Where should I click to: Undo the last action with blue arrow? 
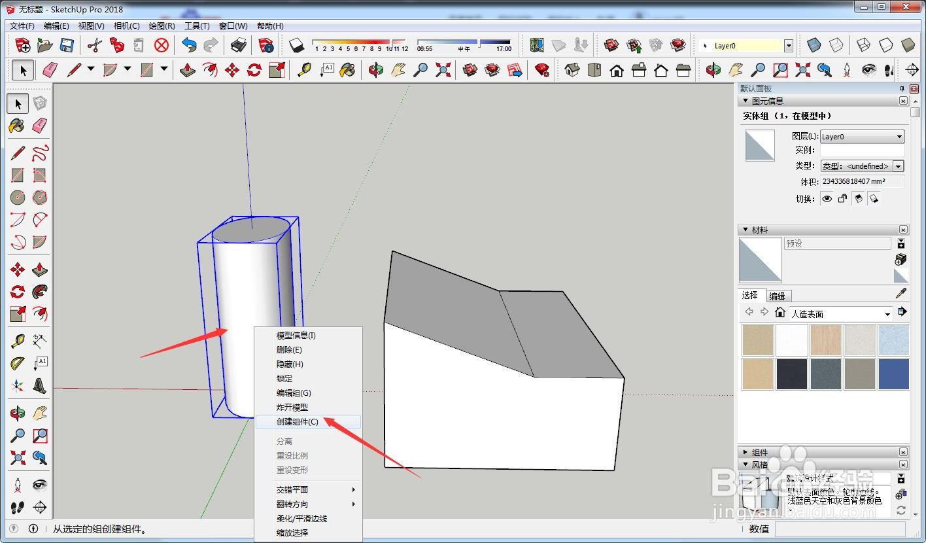pyautogui.click(x=189, y=45)
